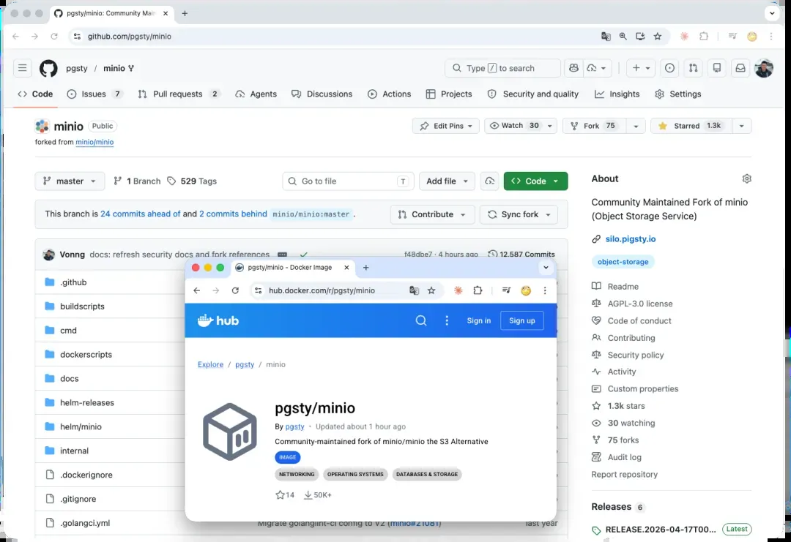This screenshot has width=791, height=542.
Task: Open new tab in Docker Hub window
Action: [x=366, y=268]
